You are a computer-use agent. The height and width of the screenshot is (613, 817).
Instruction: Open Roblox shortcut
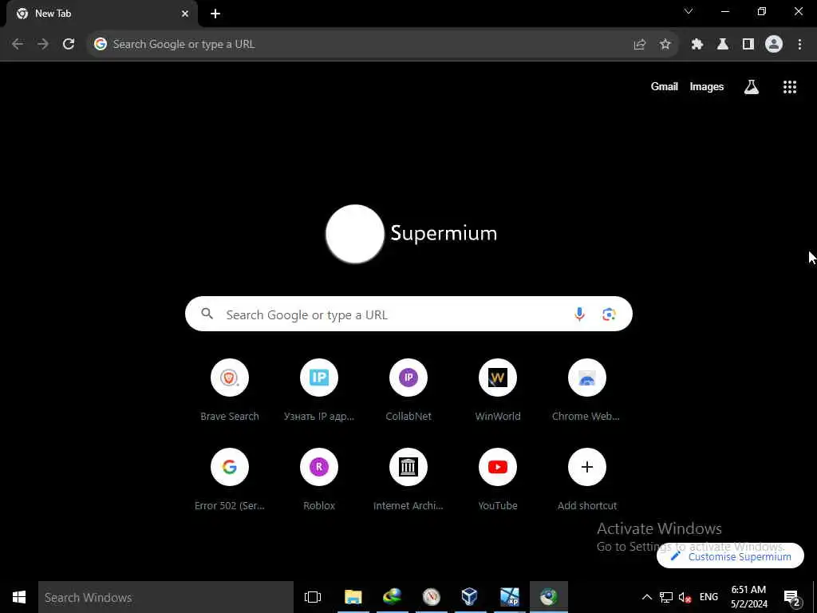319,479
